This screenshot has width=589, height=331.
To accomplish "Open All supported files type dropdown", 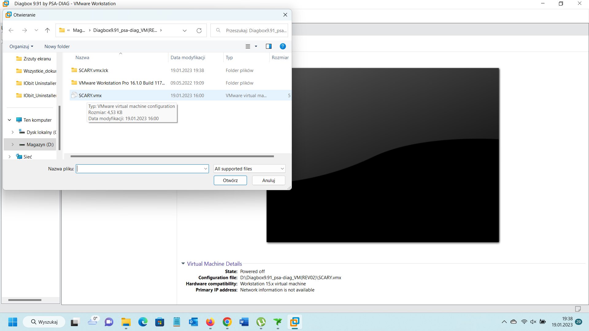I will (x=249, y=169).
